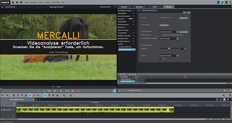Click the top Bearbeiten button in Mercalli panel
The width and height of the screenshot is (232, 123).
[184, 18]
